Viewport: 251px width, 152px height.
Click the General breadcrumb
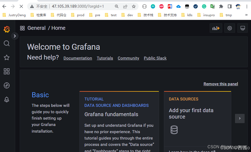click(37, 28)
